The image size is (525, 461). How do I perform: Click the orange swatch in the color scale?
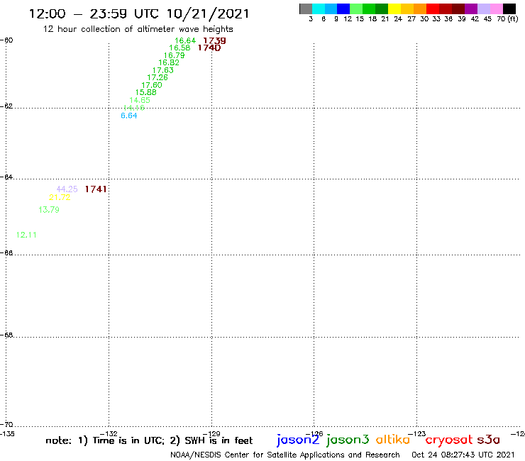click(x=420, y=9)
